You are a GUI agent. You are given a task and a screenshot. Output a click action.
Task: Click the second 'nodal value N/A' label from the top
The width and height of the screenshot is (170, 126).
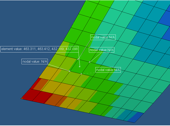coord(102,50)
